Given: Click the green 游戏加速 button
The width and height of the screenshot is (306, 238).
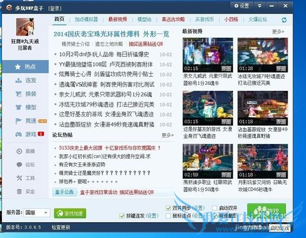Looking at the screenshot, I should pyautogui.click(x=70, y=214).
